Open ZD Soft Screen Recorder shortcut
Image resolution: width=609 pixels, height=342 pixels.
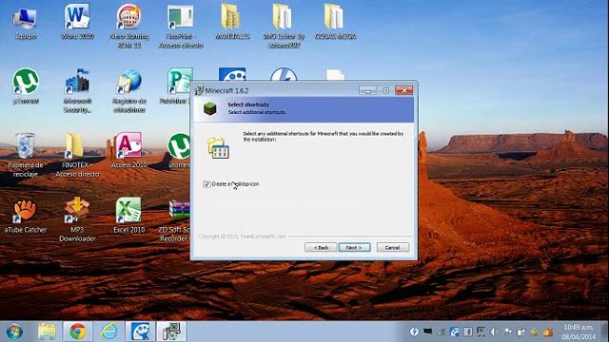(174, 220)
